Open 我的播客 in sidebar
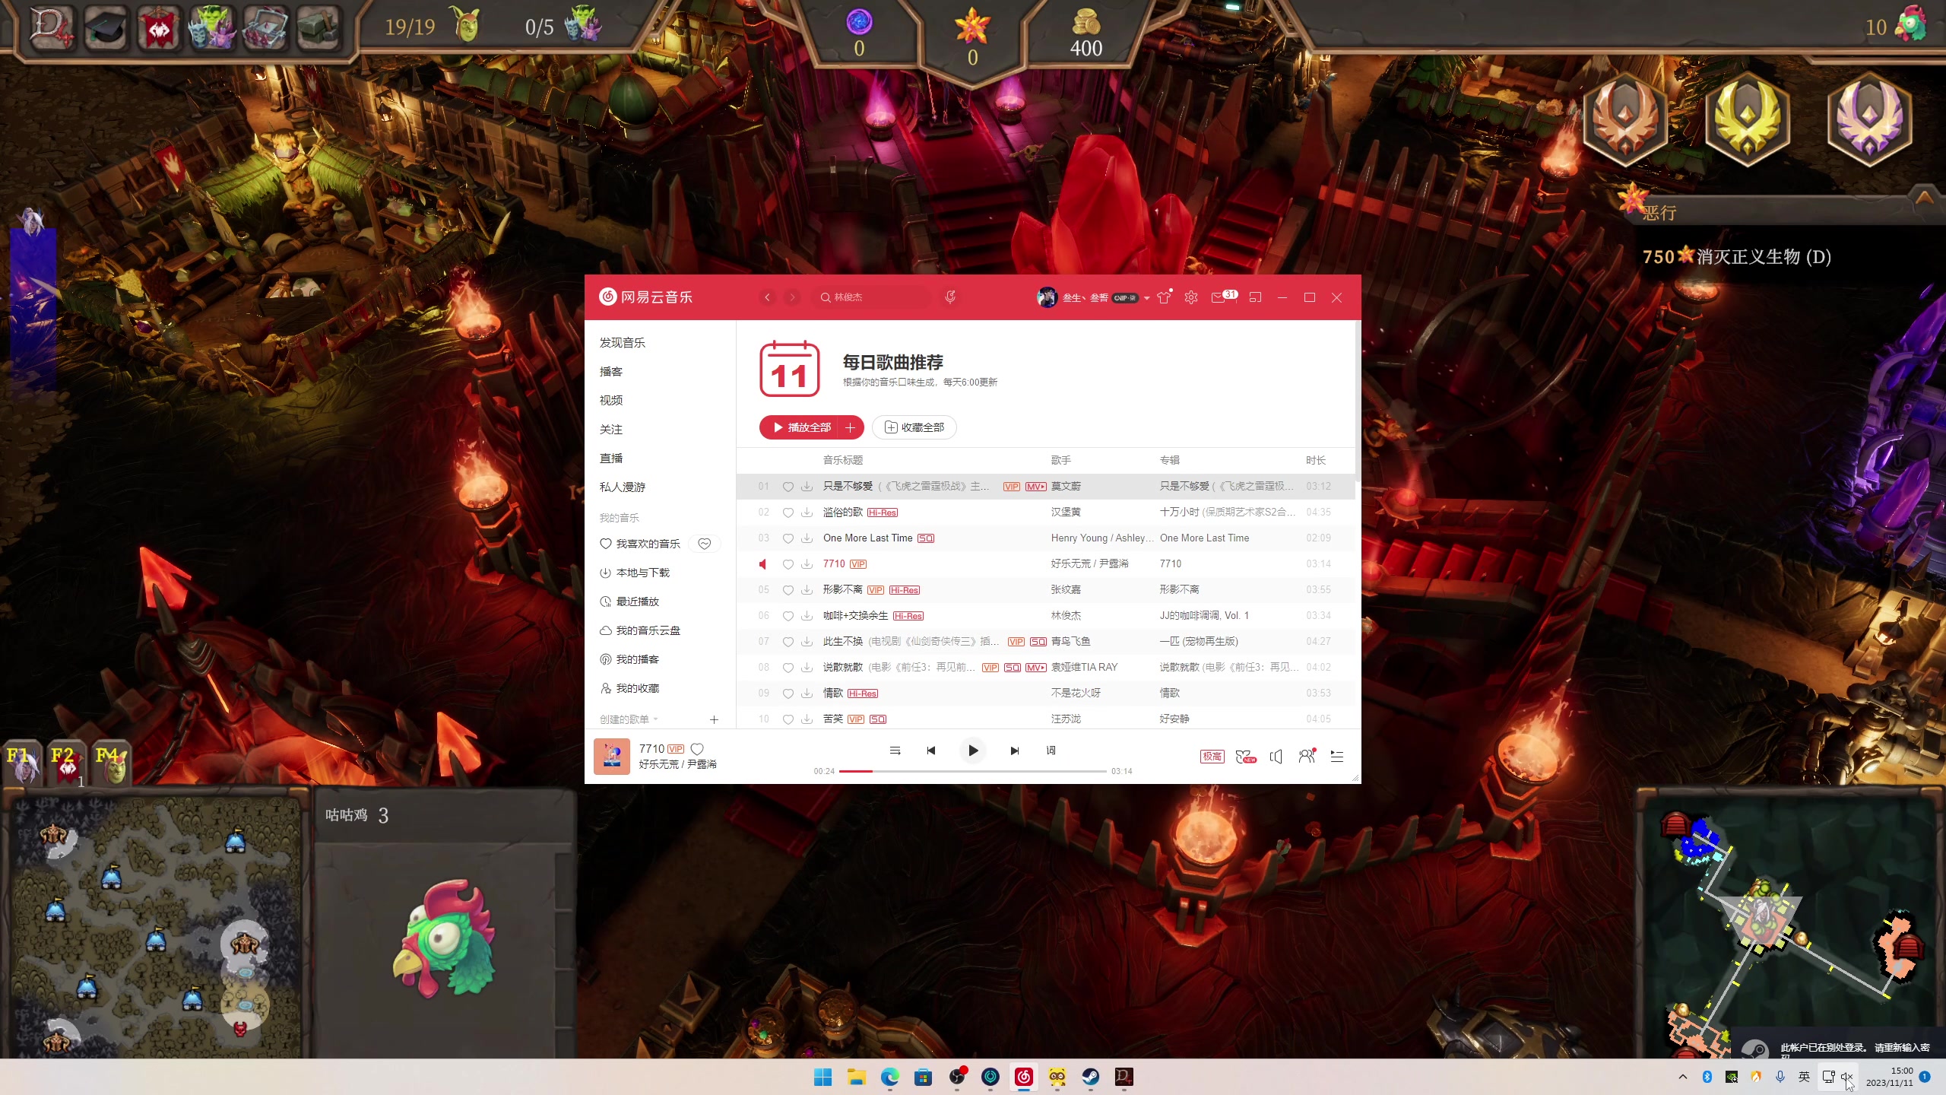 pyautogui.click(x=629, y=659)
